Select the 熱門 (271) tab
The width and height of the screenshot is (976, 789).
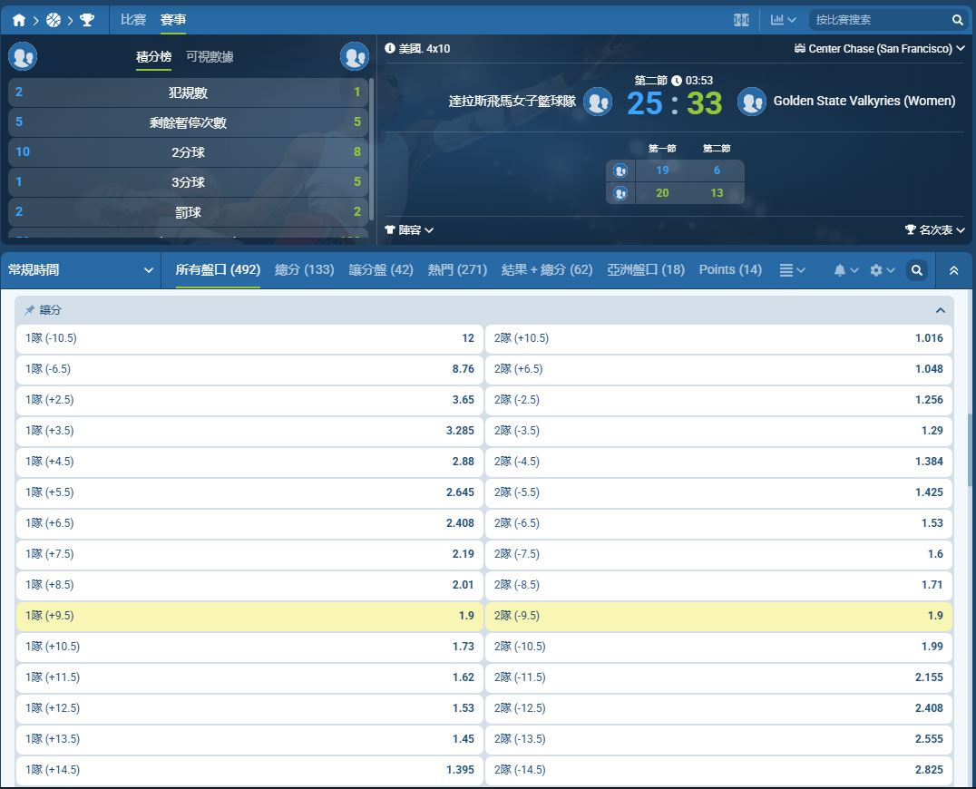457,270
